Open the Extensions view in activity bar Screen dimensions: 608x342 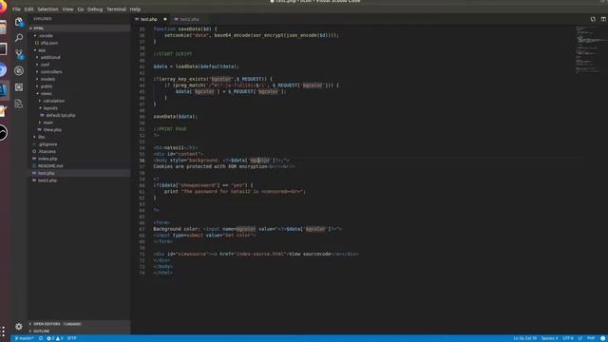[19, 87]
